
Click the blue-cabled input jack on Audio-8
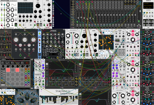tap(144, 13)
